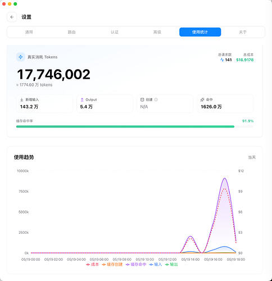Click the request count 141
Screen dimensions: 272x281
pyautogui.click(x=228, y=60)
